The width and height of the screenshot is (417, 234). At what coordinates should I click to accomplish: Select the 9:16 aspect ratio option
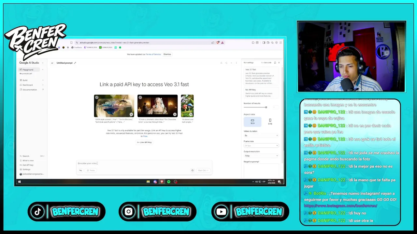(270, 122)
